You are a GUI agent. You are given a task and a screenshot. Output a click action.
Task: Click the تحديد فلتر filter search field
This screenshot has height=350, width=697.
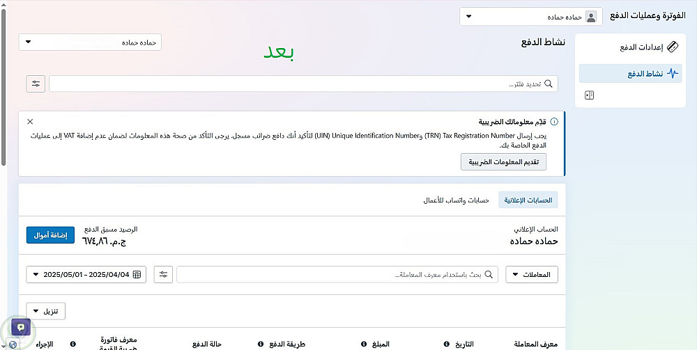click(303, 83)
